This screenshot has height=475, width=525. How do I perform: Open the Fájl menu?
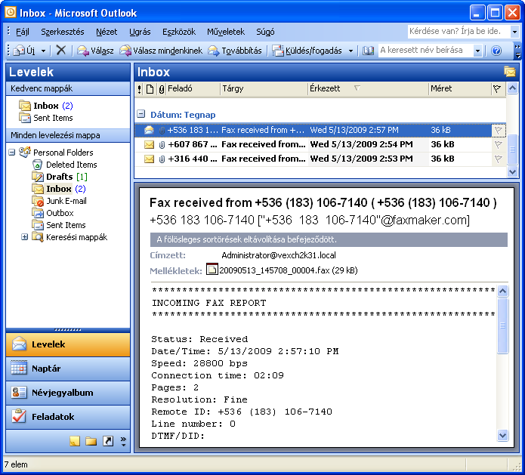23,32
